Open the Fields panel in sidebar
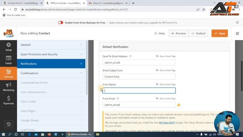Screen dimensions: 243x137 pos(8,60)
